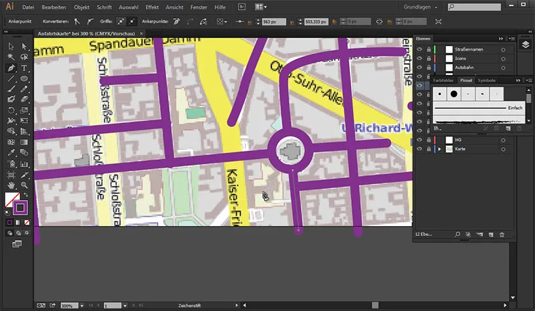Toggle constrain width and height proportions link
Viewport: 535px width, 311px height.
[x=379, y=21]
